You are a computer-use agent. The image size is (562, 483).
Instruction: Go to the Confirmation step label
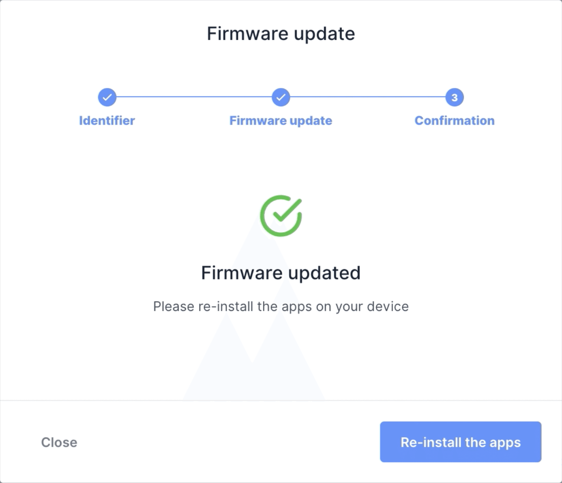pos(455,121)
